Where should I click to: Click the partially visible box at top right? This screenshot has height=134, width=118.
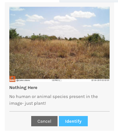pos(89,1)
